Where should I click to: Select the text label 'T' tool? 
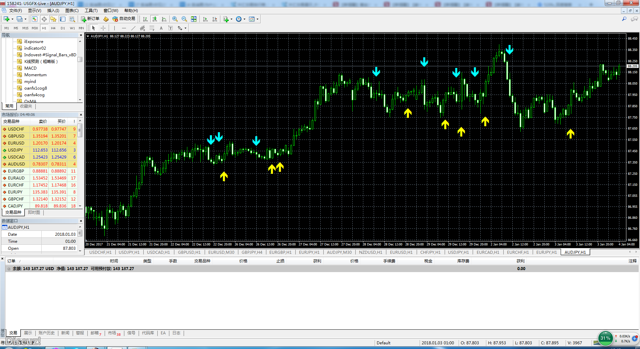pos(171,28)
